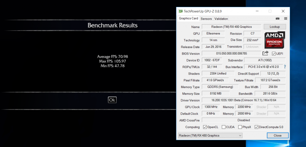Minimize the GPU-Z window
Image resolution: width=306 pixels, height=147 pixels.
pyautogui.click(x=257, y=11)
